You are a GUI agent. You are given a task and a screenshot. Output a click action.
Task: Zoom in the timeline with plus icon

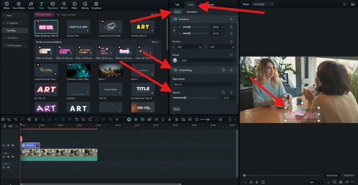coord(220,119)
